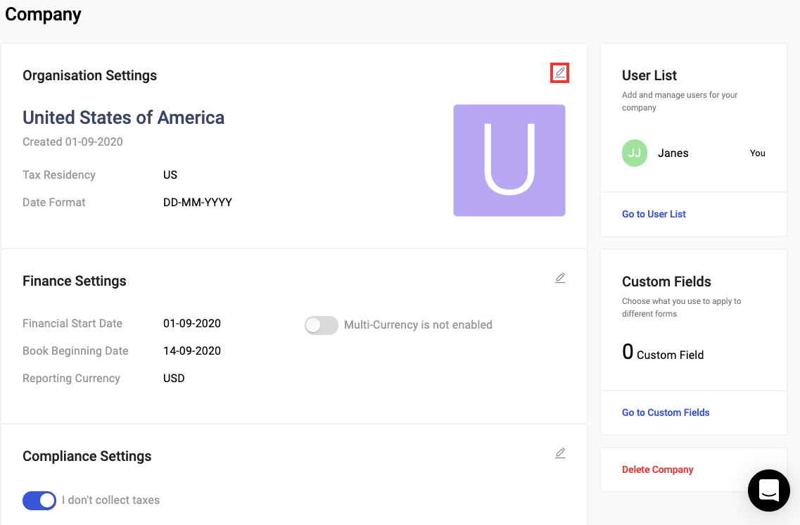Click the 0 Custom Field count
800x525 pixels.
click(x=663, y=352)
